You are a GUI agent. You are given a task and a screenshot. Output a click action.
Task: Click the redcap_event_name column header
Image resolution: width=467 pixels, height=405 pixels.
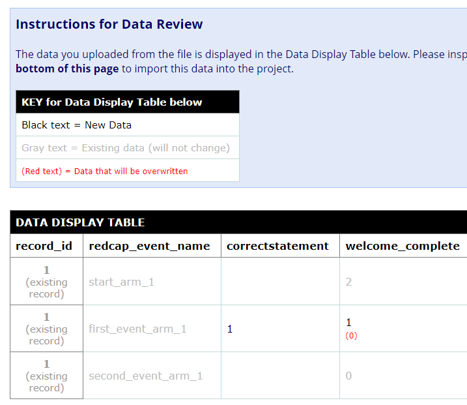tap(149, 246)
